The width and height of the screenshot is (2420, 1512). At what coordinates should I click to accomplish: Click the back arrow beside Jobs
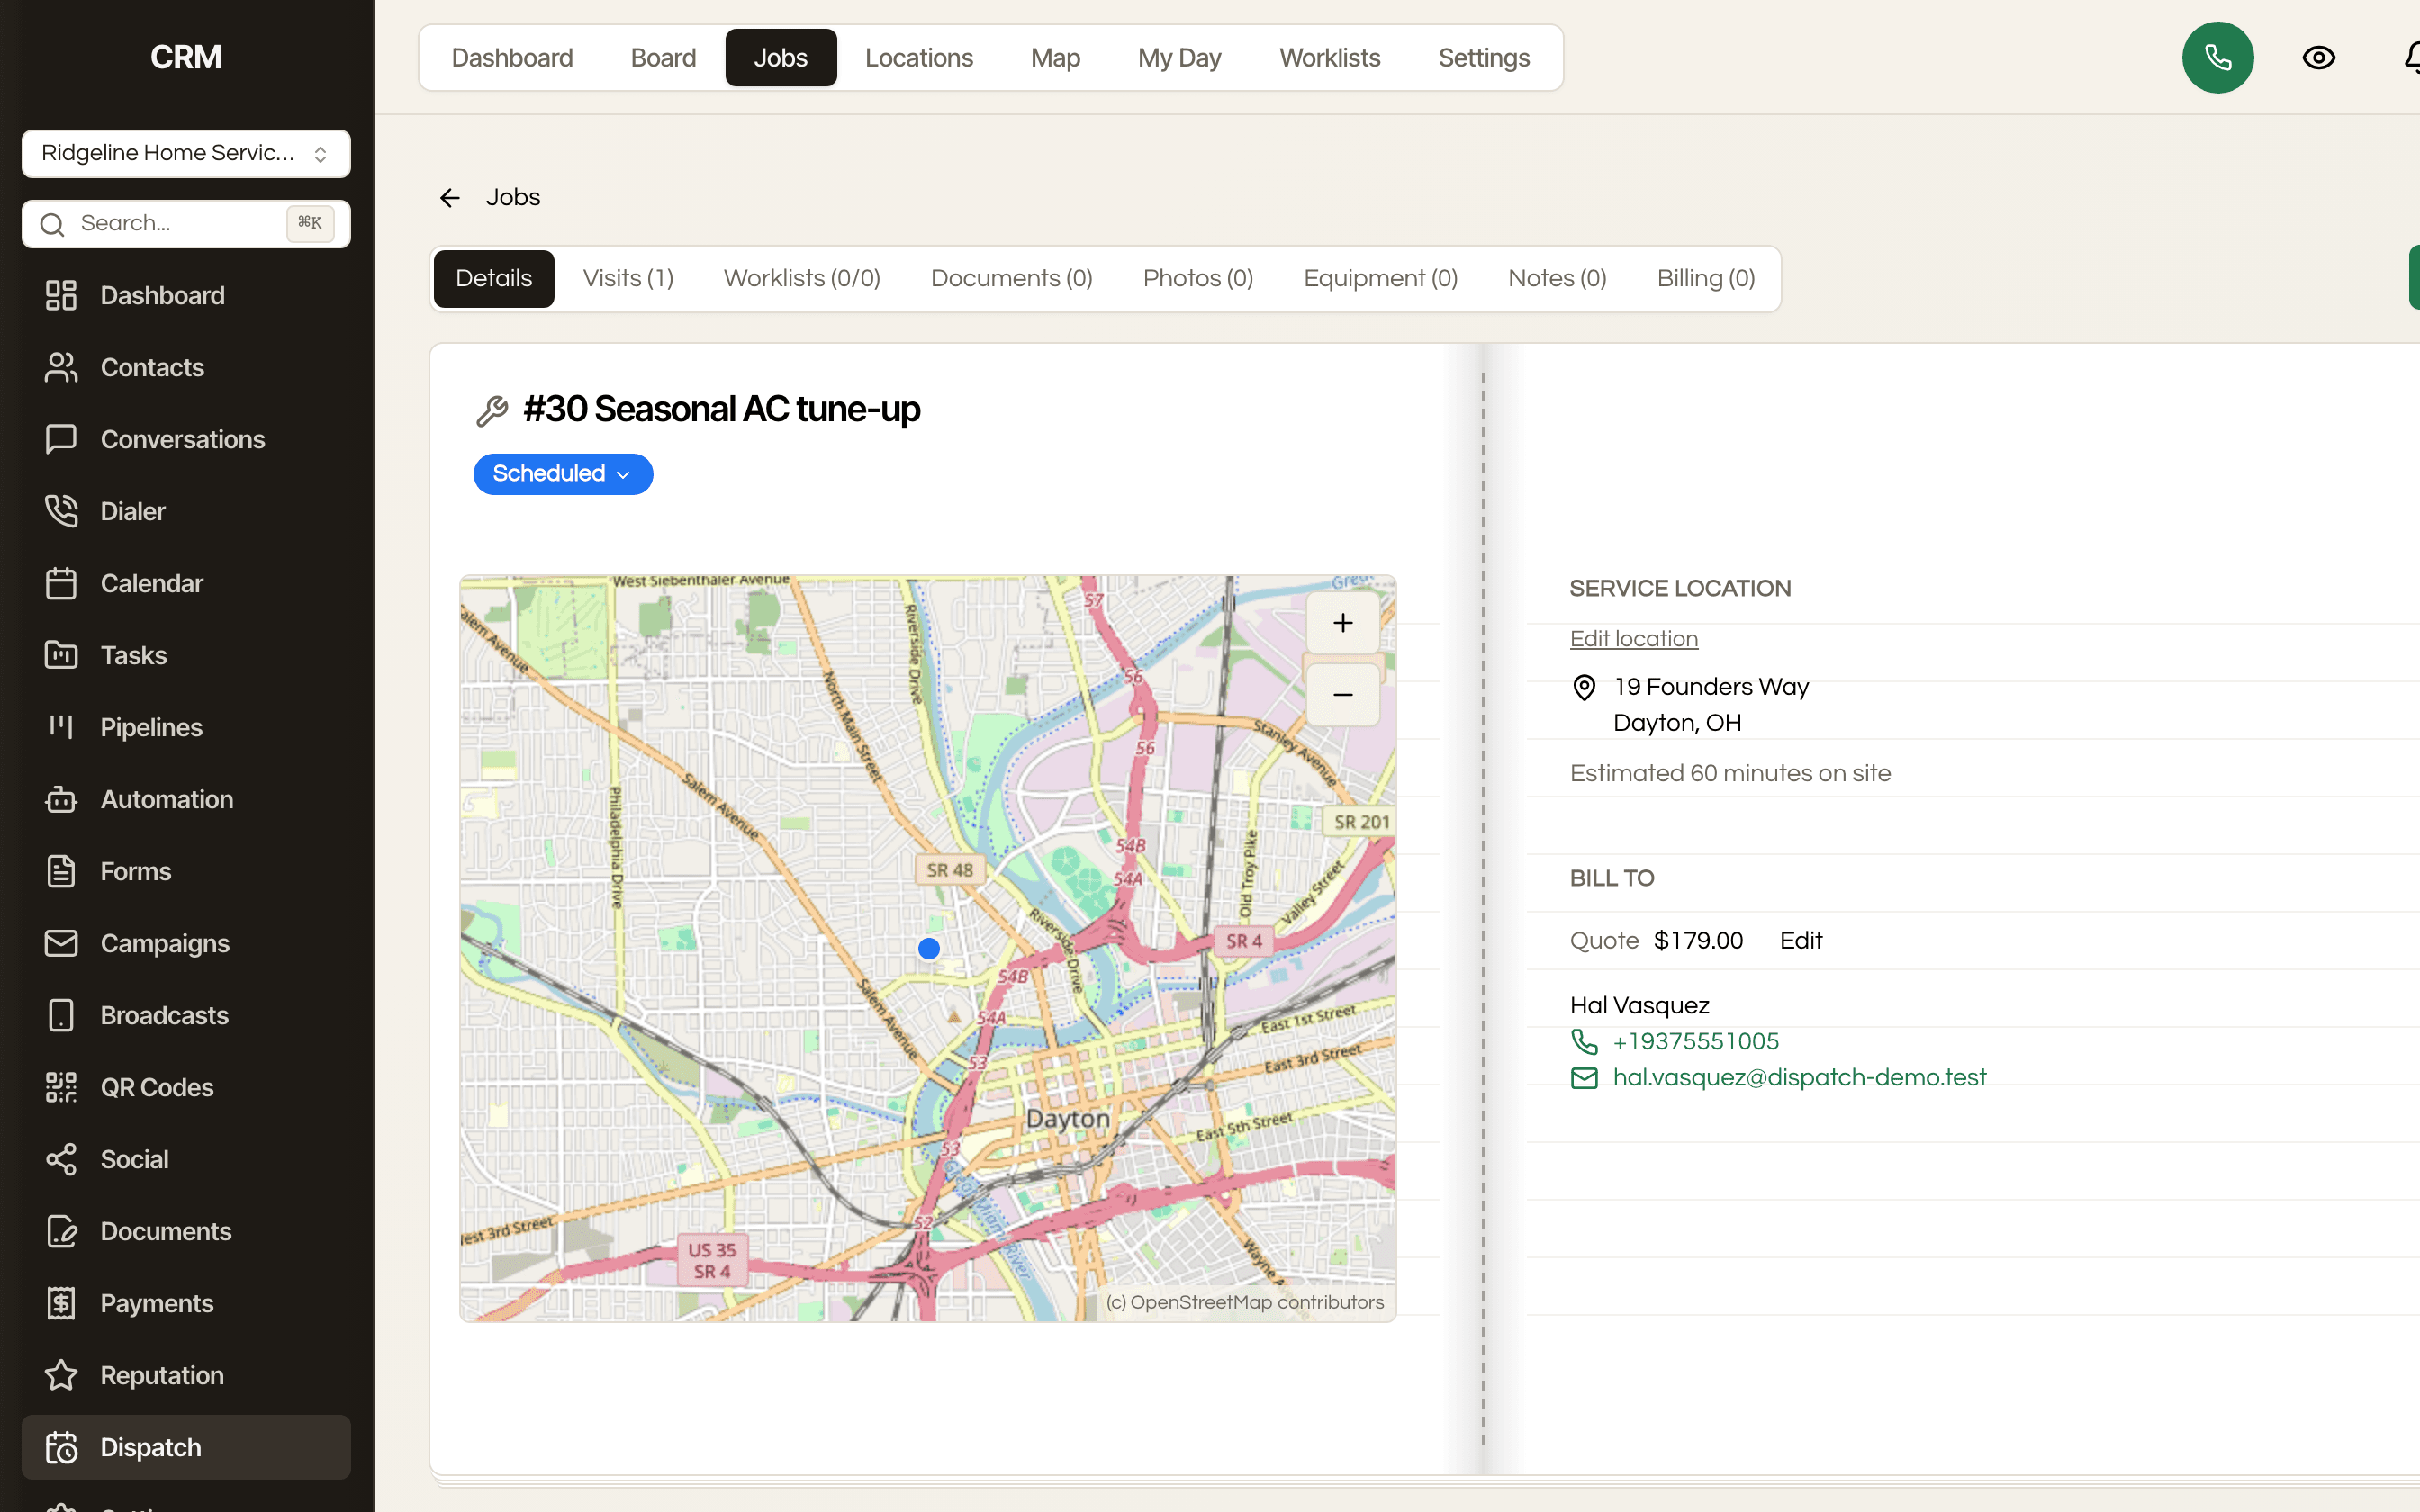click(450, 198)
